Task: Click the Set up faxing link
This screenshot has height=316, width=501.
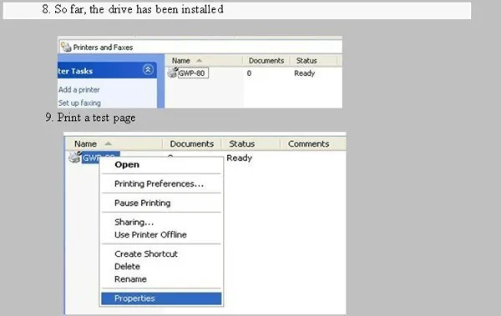Action: pos(79,103)
